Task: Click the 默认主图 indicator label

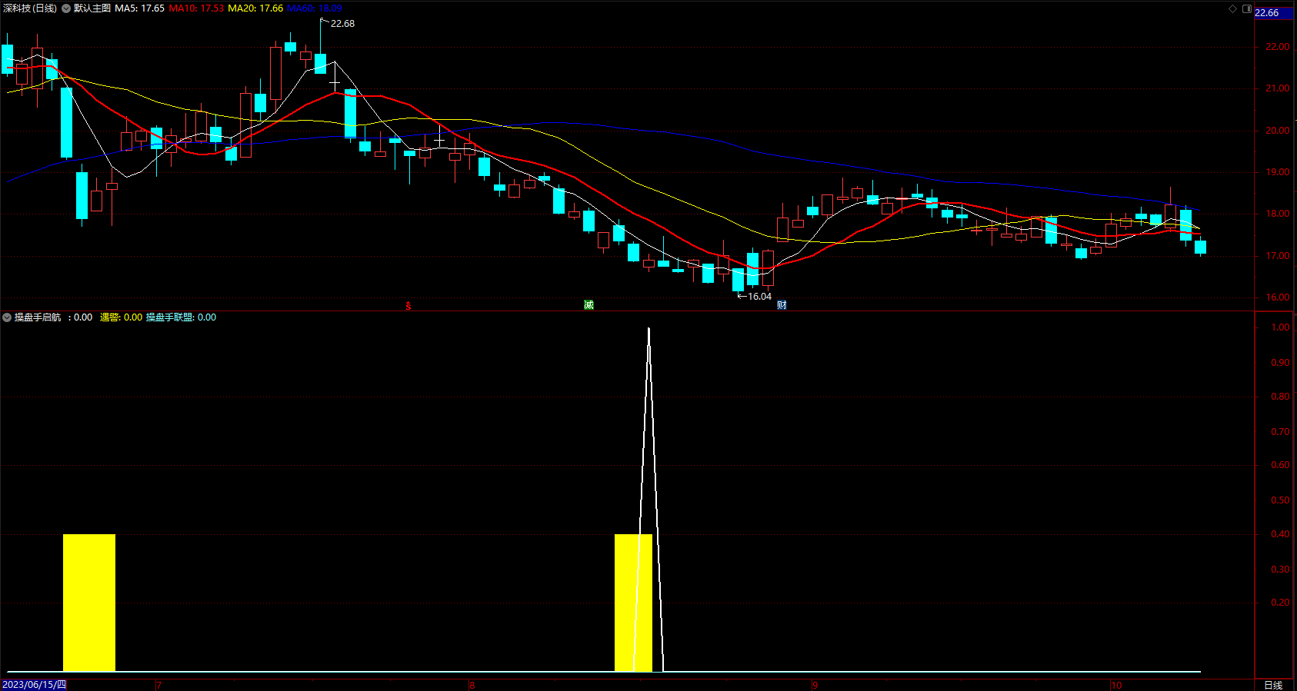Action: coord(92,8)
